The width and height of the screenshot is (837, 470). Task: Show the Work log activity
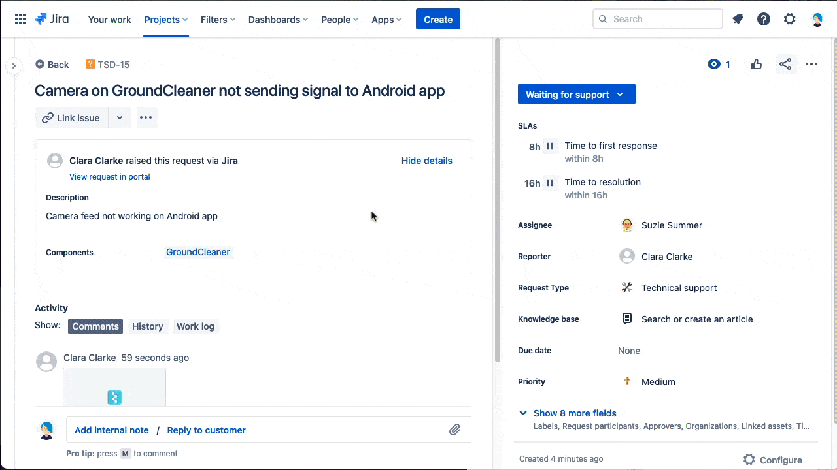tap(195, 326)
